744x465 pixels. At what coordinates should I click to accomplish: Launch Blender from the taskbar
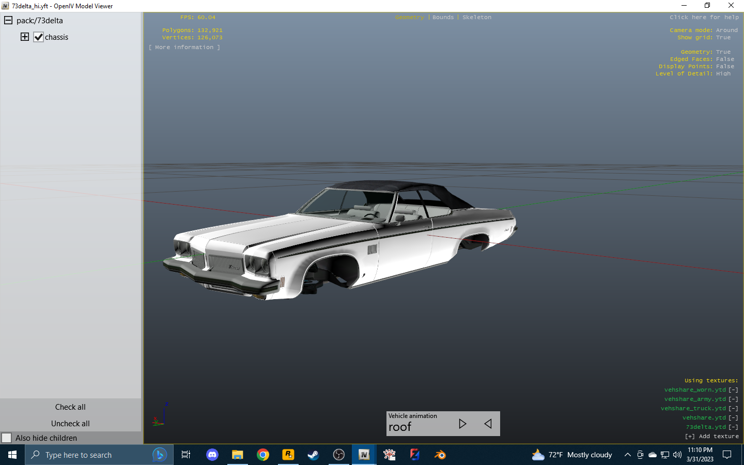pyautogui.click(x=440, y=455)
